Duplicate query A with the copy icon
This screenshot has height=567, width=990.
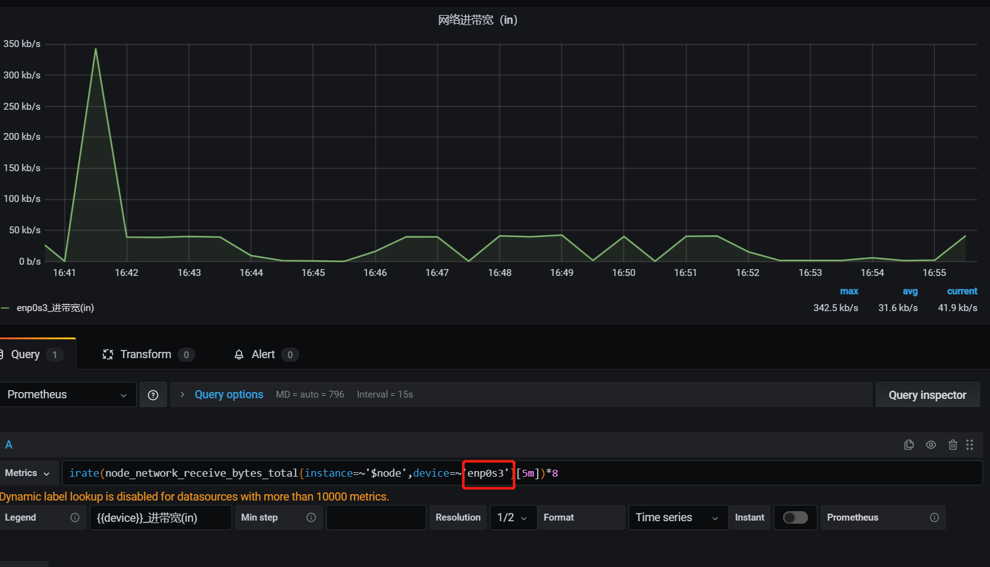coord(908,445)
